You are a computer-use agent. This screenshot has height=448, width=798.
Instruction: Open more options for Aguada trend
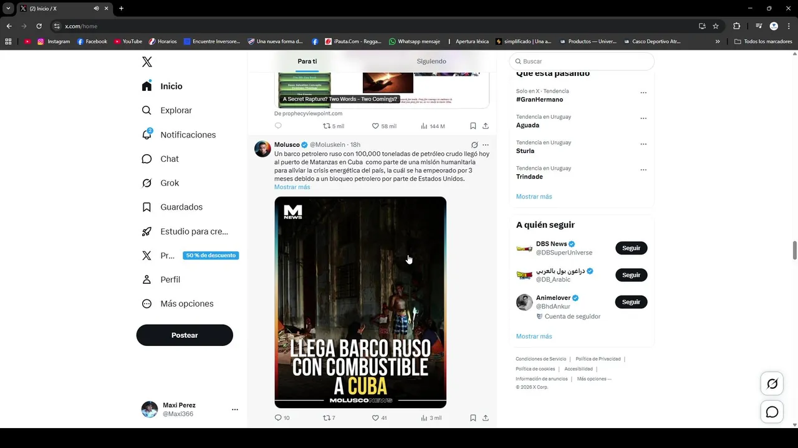point(643,118)
